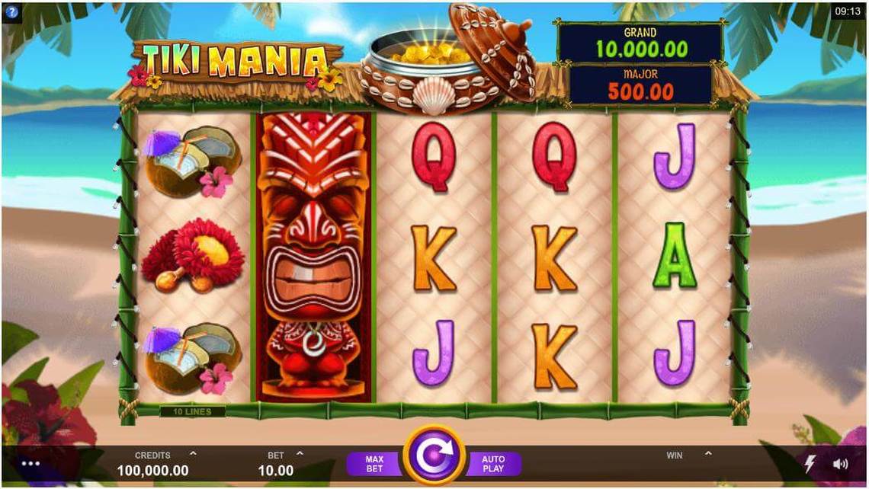Expand the Bet amount chevron
Screen dimensions: 869x489
300,453
